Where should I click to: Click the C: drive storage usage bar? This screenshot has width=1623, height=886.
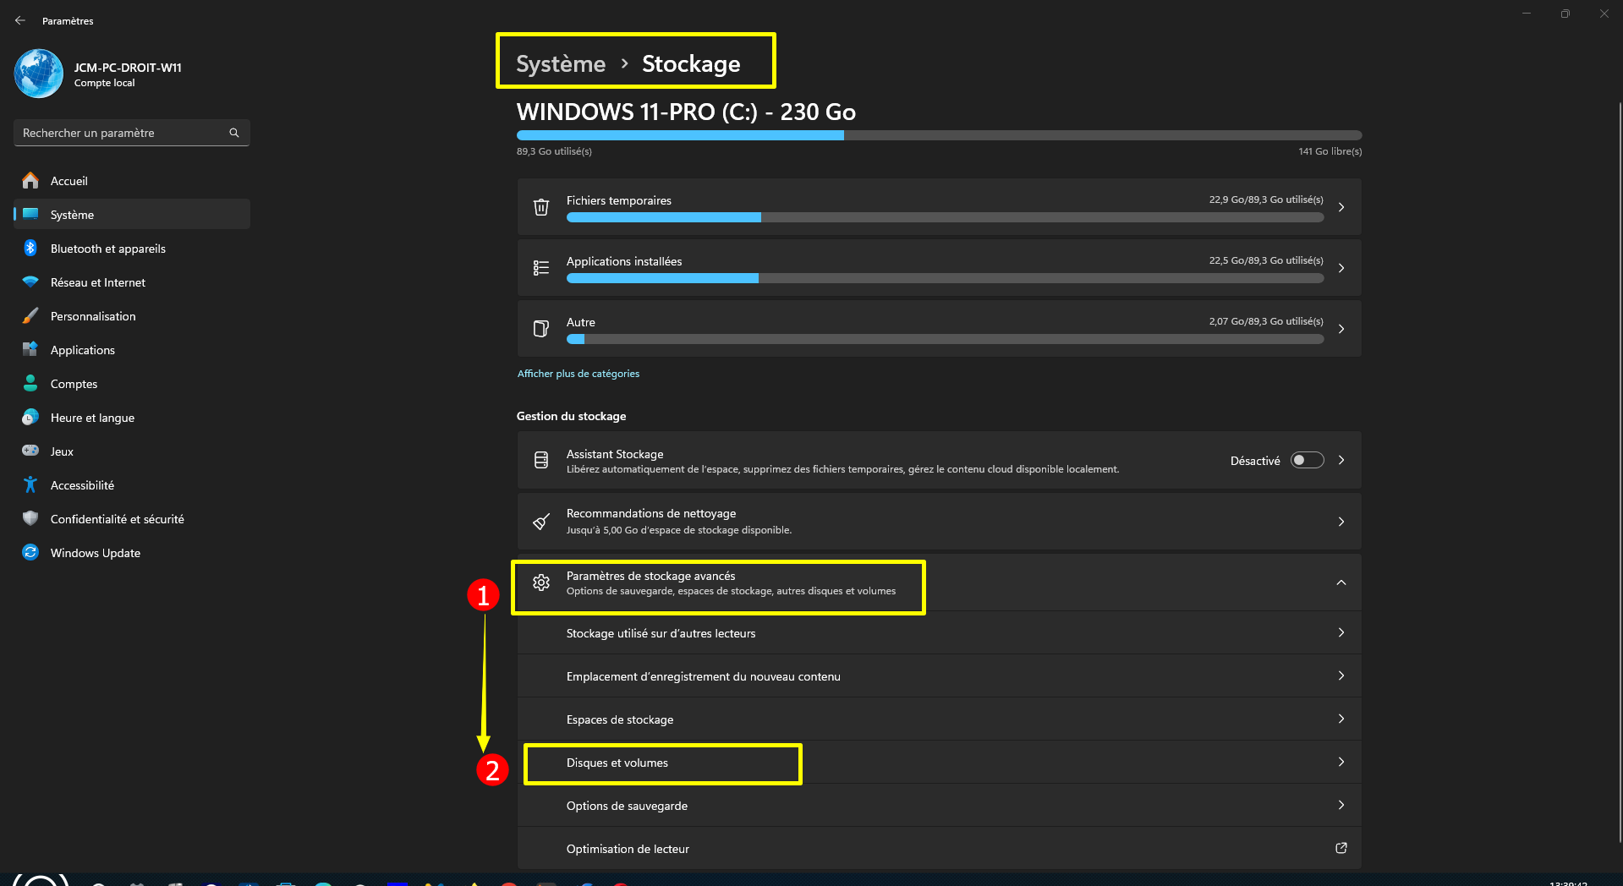click(939, 135)
